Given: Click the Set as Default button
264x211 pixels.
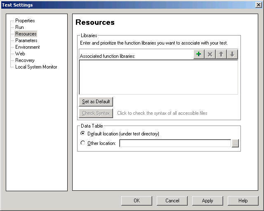Looking at the screenshot, I should [96, 102].
